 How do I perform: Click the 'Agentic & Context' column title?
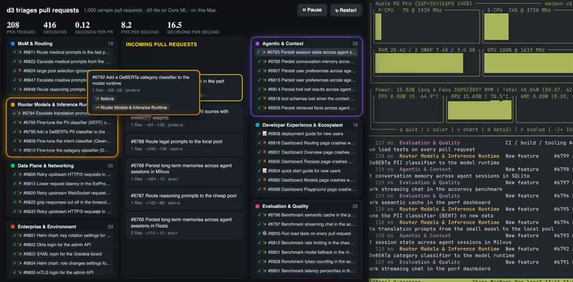tap(282, 44)
